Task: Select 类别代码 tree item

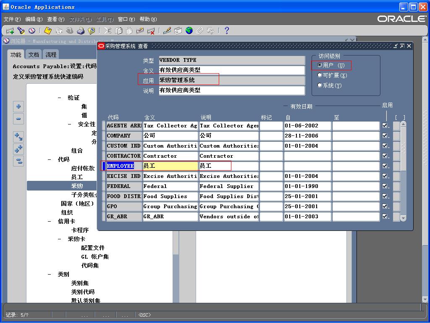Action: (83, 292)
